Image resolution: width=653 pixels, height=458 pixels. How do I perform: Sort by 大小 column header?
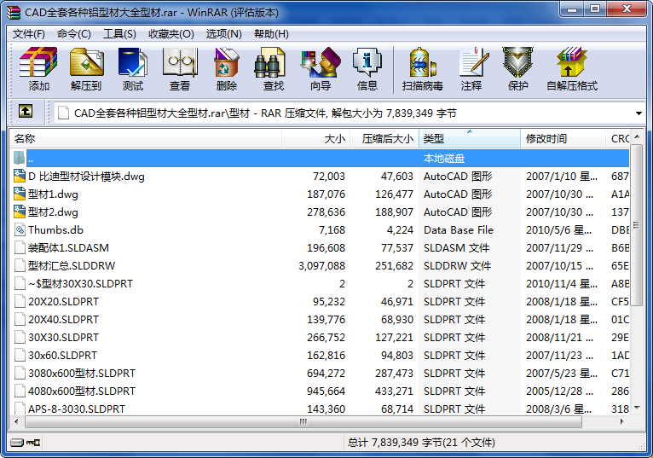pyautogui.click(x=315, y=139)
